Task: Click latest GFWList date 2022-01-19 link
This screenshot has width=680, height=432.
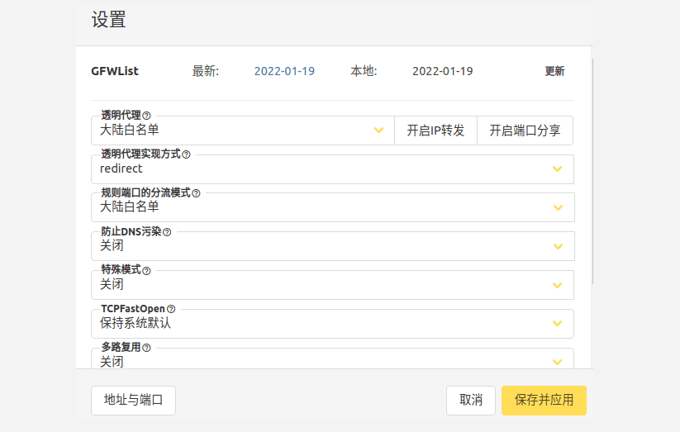Action: tap(284, 71)
